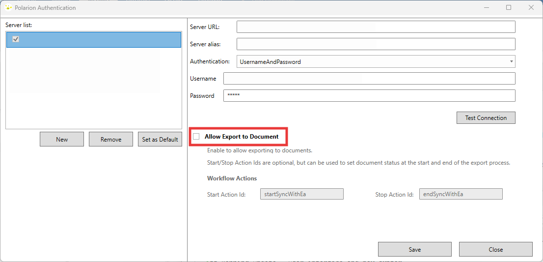This screenshot has height=262, width=543.
Task: Select the highlighted server list row
Action: [x=94, y=39]
